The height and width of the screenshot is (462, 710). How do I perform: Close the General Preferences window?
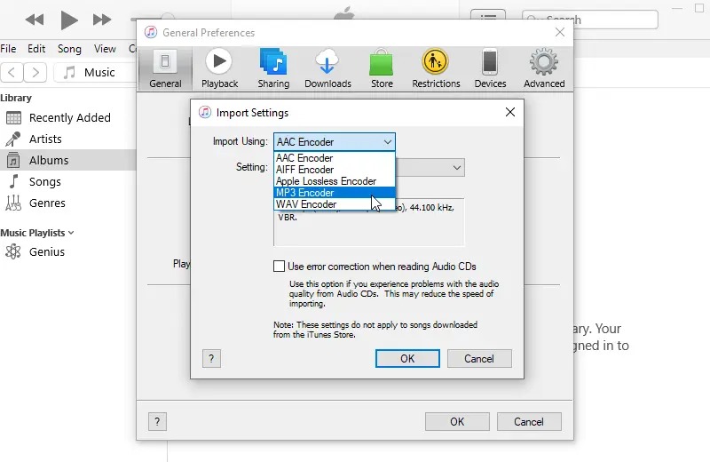click(x=560, y=32)
